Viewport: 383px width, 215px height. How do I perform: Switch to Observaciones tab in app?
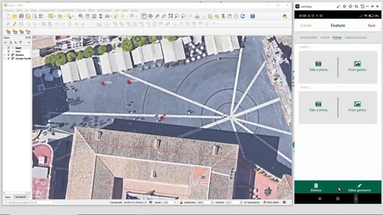[355, 38]
